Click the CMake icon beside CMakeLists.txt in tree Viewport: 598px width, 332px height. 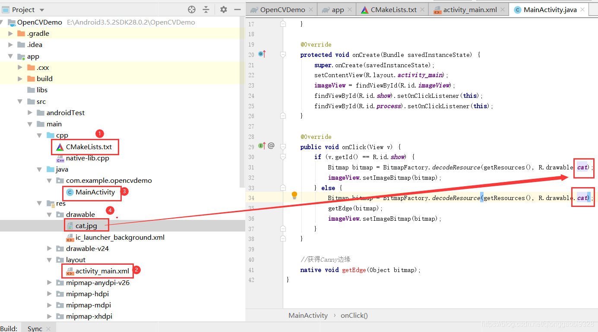pyautogui.click(x=60, y=147)
